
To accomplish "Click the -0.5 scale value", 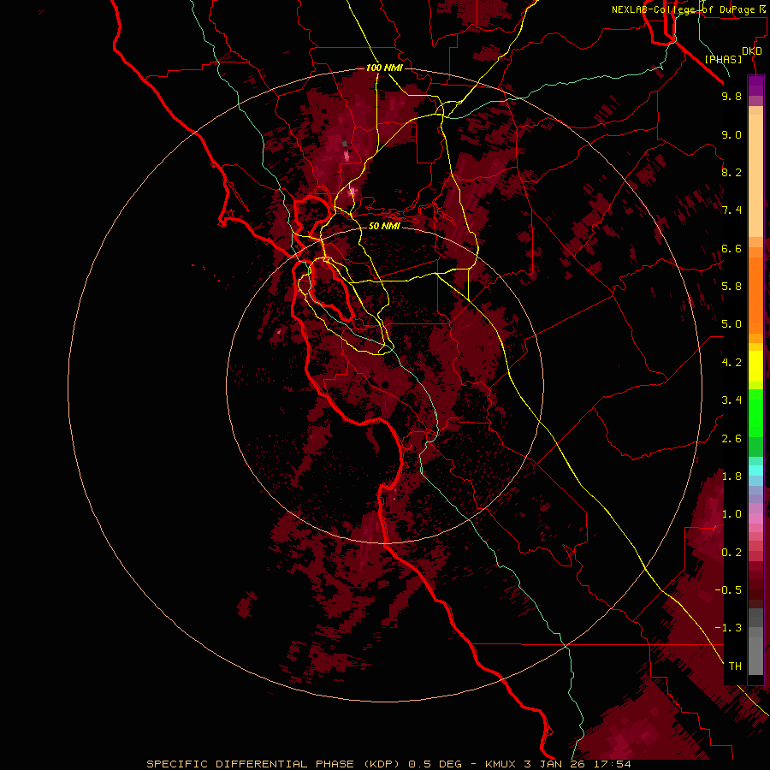I will pos(728,590).
